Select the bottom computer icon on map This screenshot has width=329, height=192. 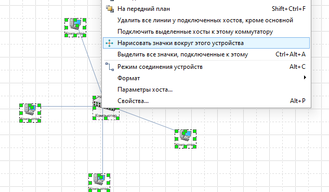point(99,183)
